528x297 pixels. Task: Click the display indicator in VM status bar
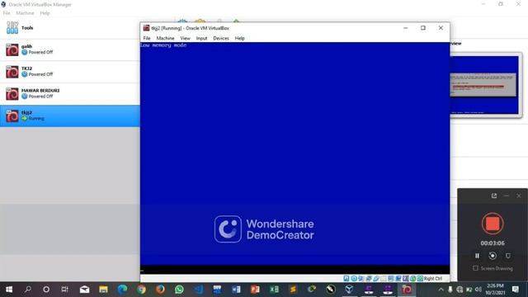click(390, 279)
